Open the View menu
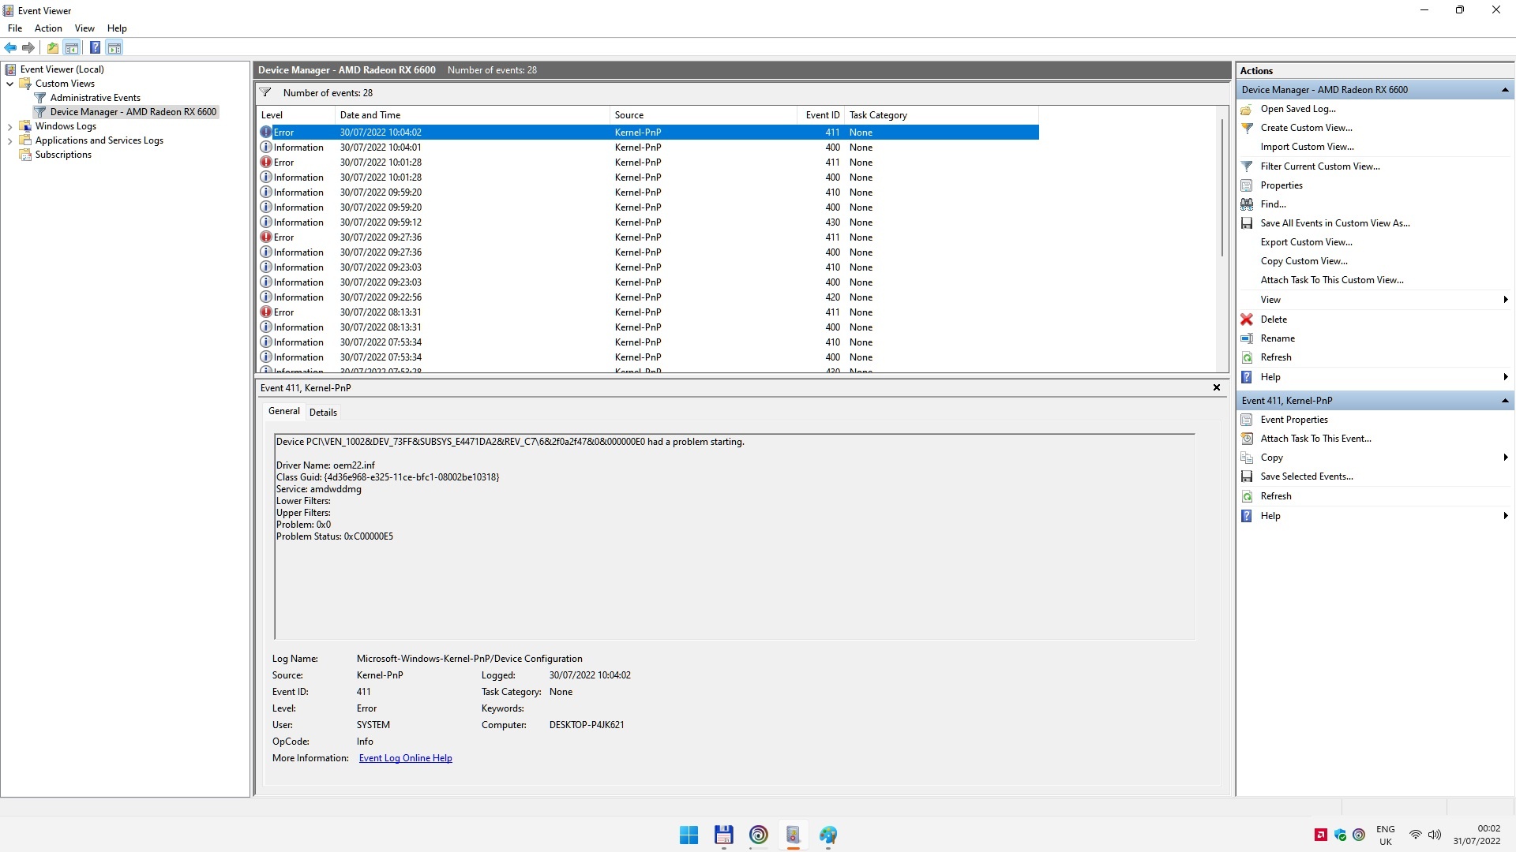The image size is (1516, 852). 84,28
